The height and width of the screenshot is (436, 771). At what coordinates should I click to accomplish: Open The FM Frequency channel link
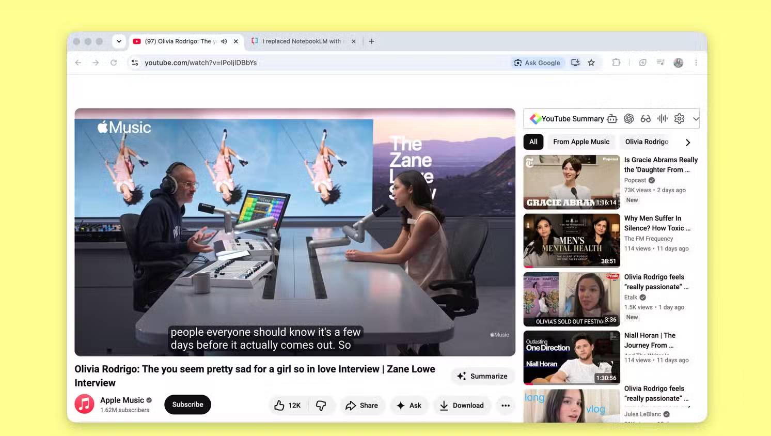(x=649, y=239)
